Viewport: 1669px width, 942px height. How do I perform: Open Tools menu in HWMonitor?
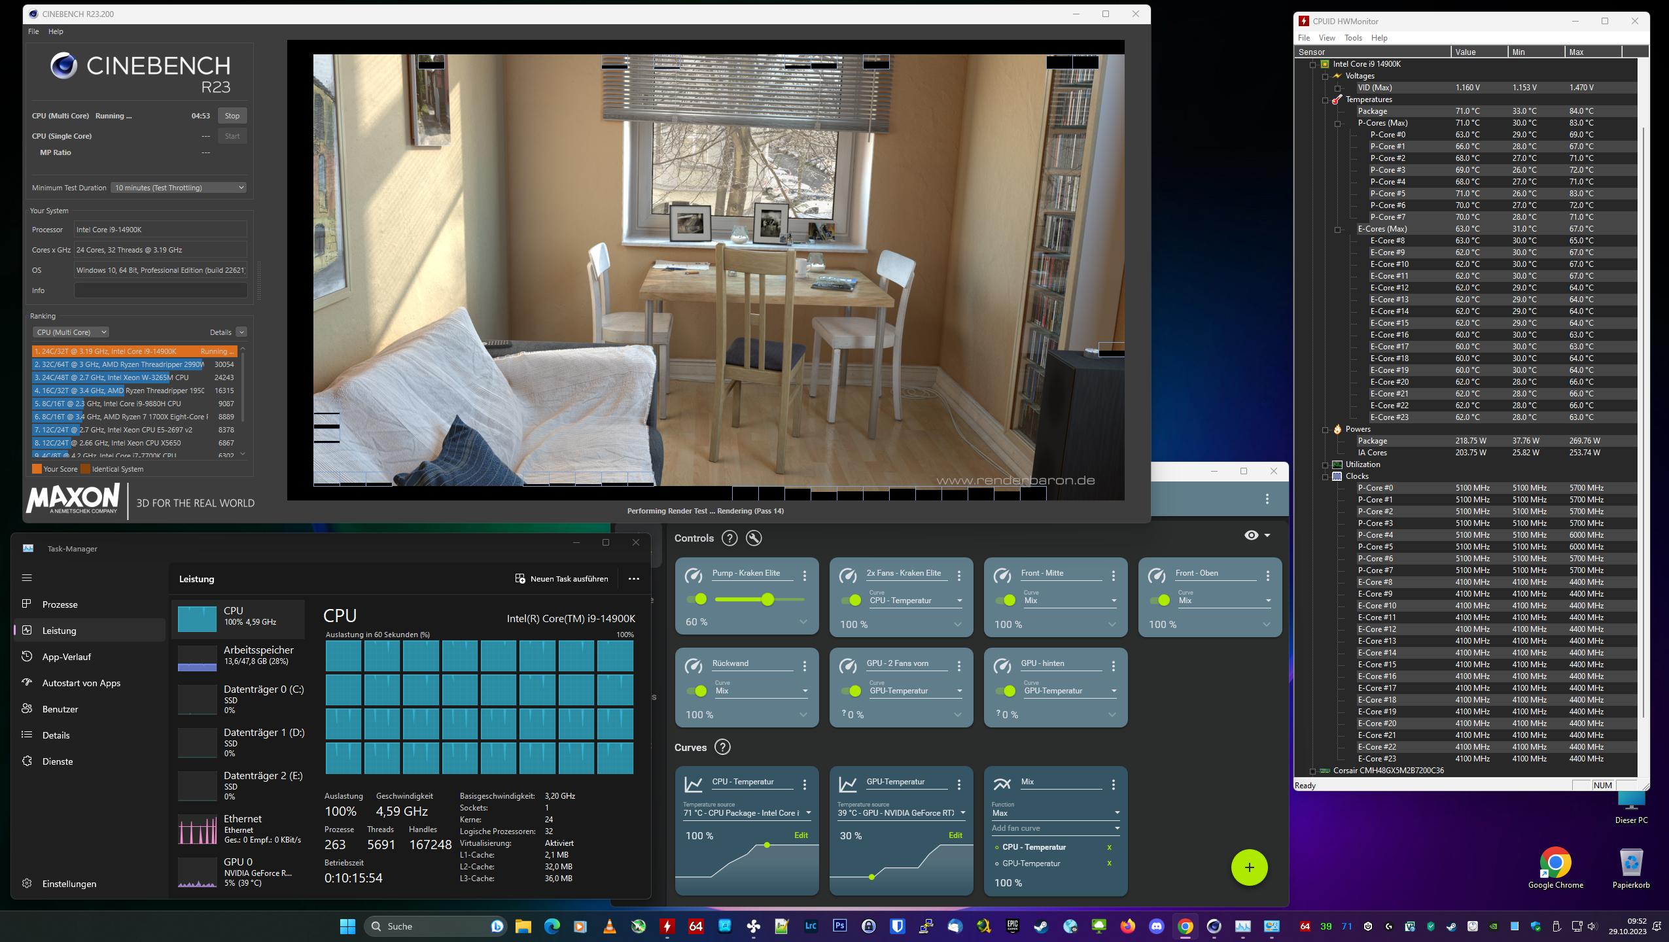(1352, 38)
